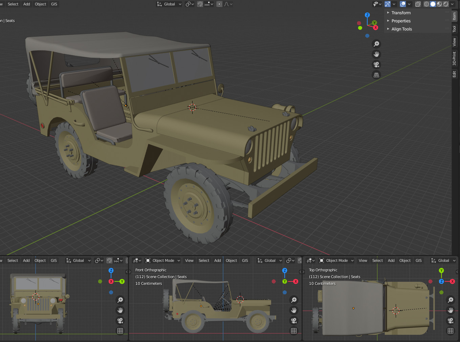This screenshot has height=342, width=460.
Task: Open the 3D-Print sidebar tab
Action: [x=454, y=58]
